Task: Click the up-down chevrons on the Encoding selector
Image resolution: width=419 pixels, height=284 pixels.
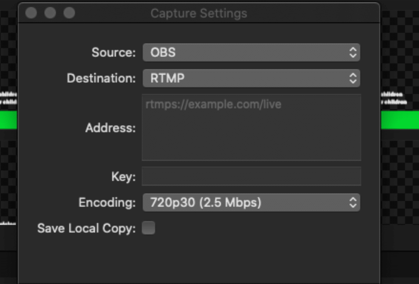Action: coord(353,202)
